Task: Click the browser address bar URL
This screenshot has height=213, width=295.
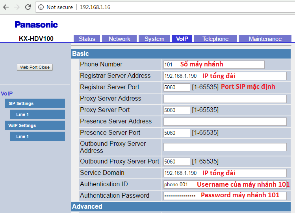Action: coord(95,7)
